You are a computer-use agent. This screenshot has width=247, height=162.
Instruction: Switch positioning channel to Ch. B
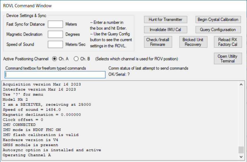pyautogui.click(x=76, y=59)
